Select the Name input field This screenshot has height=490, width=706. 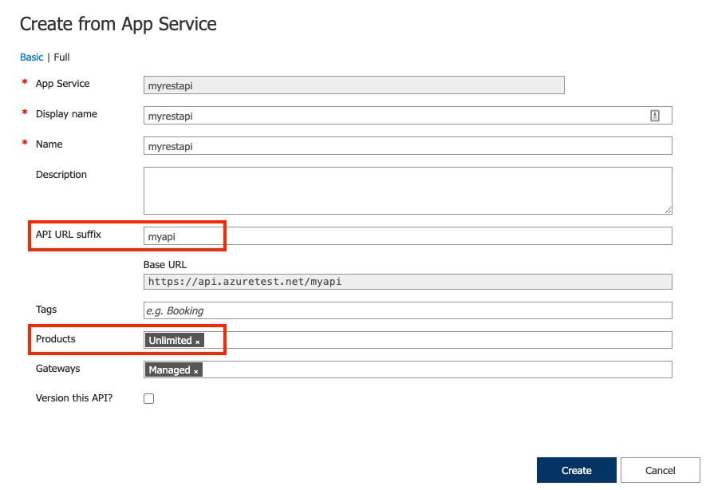[408, 146]
